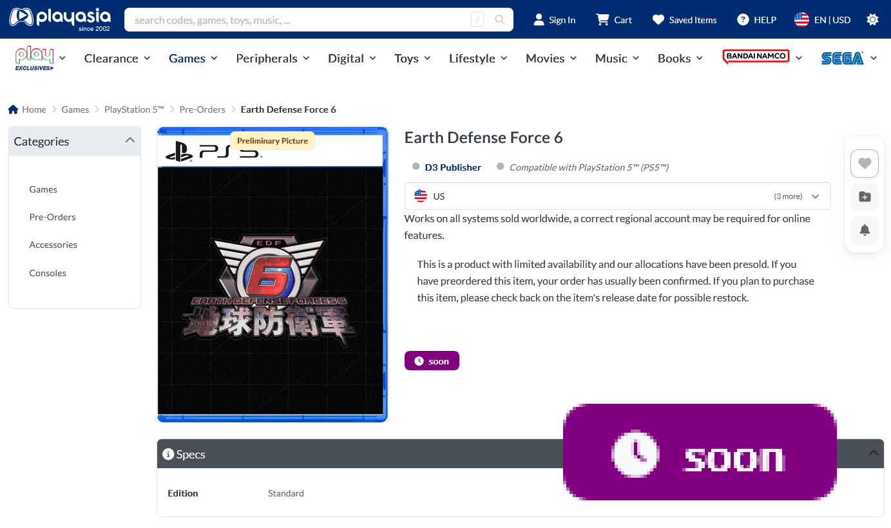Open the Movies menu
The width and height of the screenshot is (891, 528).
click(x=551, y=58)
